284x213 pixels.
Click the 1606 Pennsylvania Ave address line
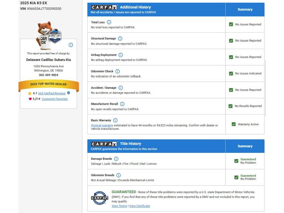tap(48, 66)
